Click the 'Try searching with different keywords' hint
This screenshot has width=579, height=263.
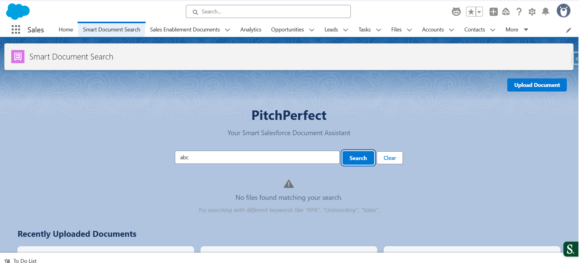tap(289, 210)
